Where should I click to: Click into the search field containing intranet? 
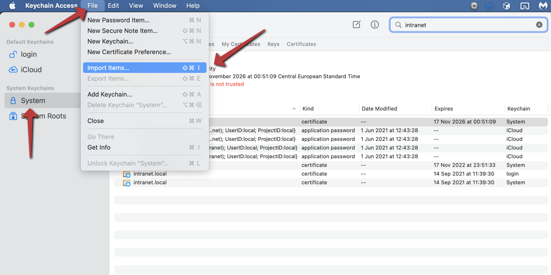tap(469, 25)
